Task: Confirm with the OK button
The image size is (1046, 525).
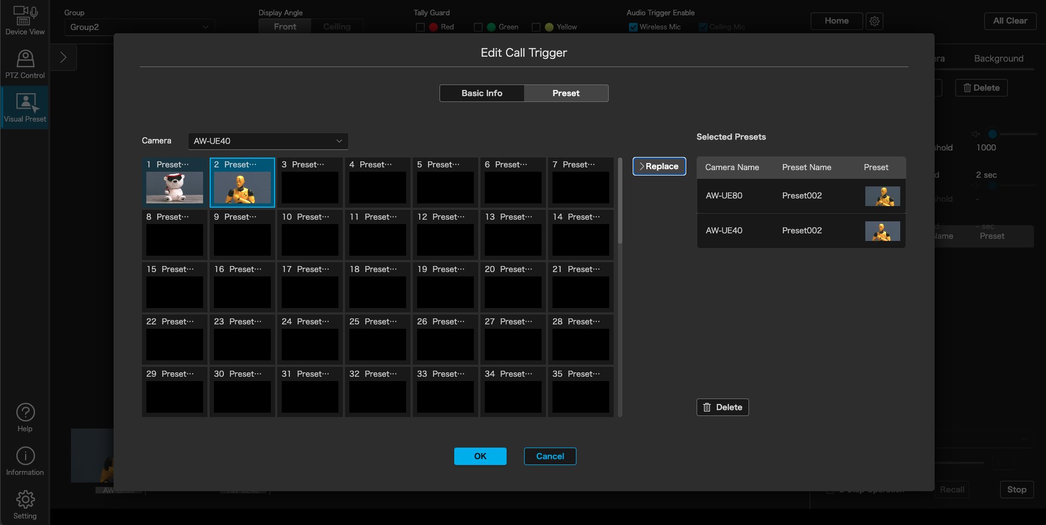Action: click(x=480, y=456)
